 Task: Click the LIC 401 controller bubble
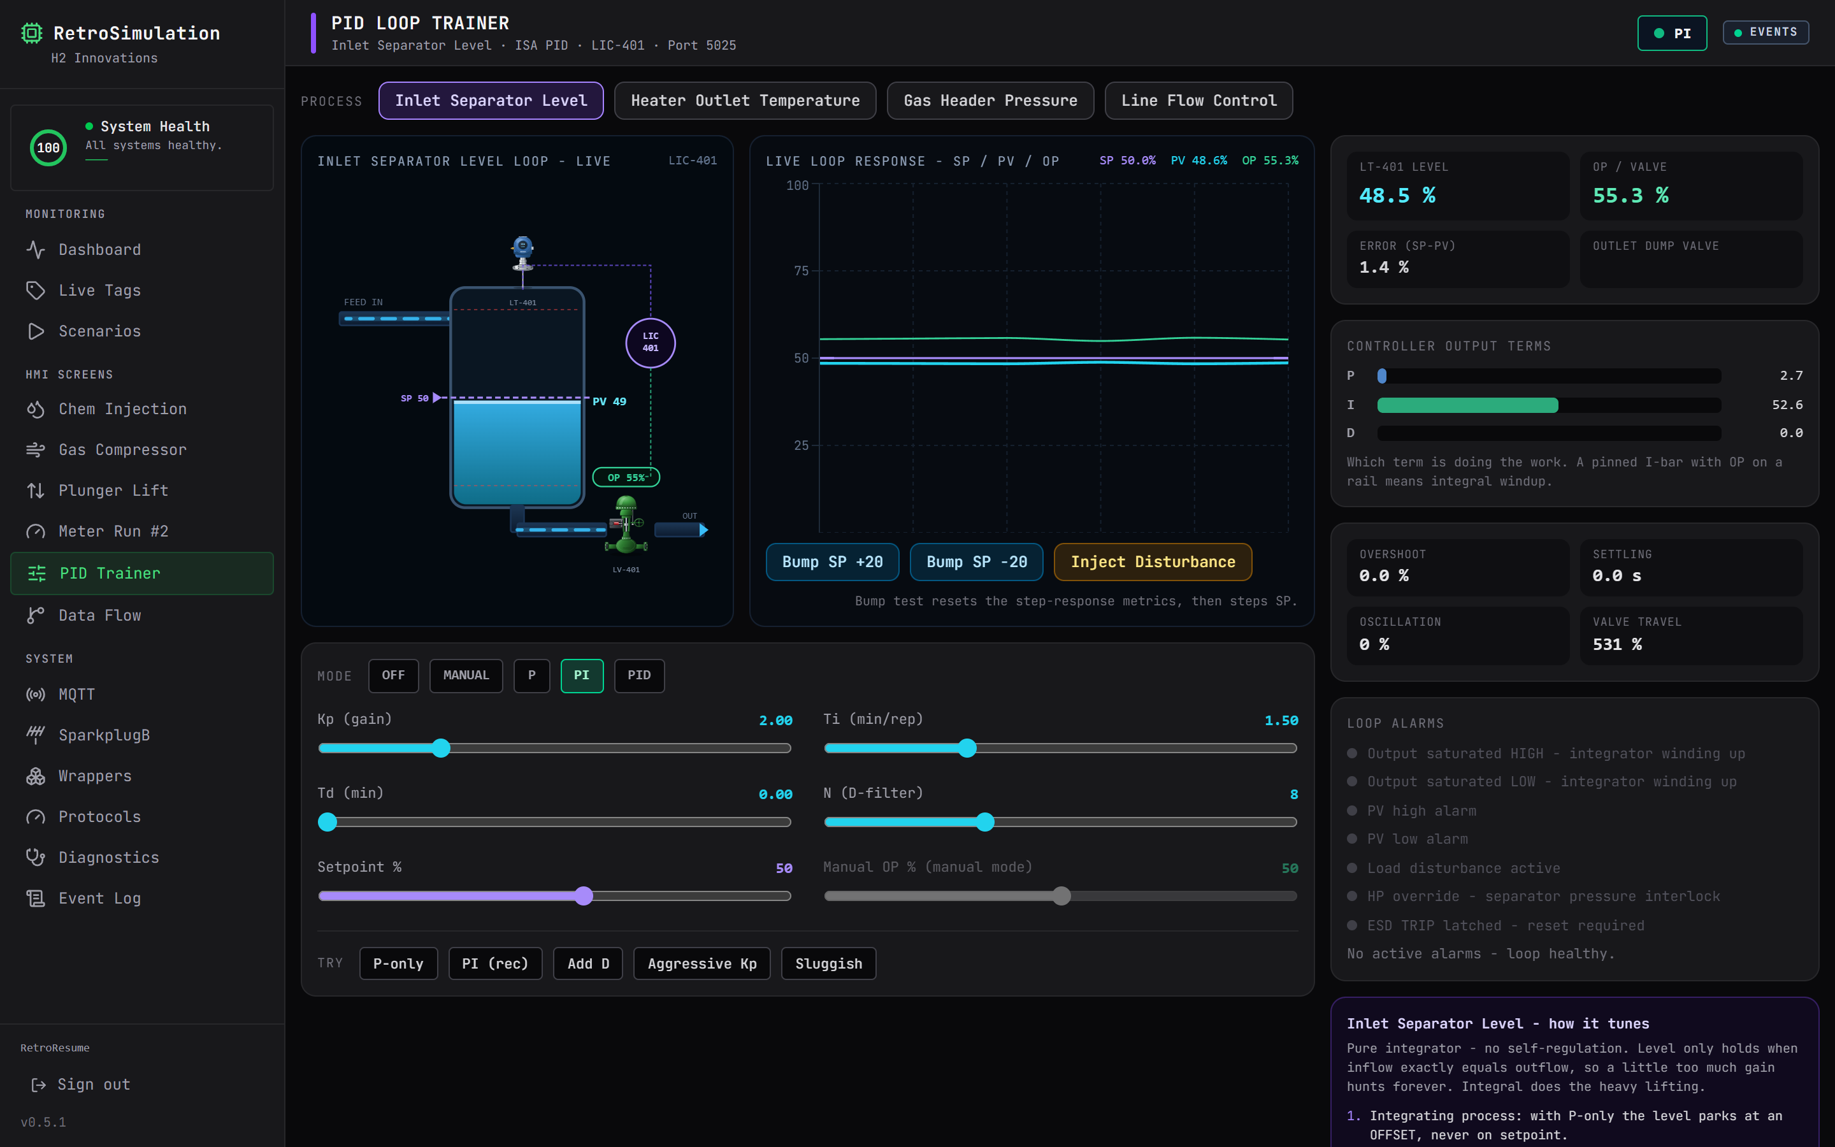coord(651,343)
